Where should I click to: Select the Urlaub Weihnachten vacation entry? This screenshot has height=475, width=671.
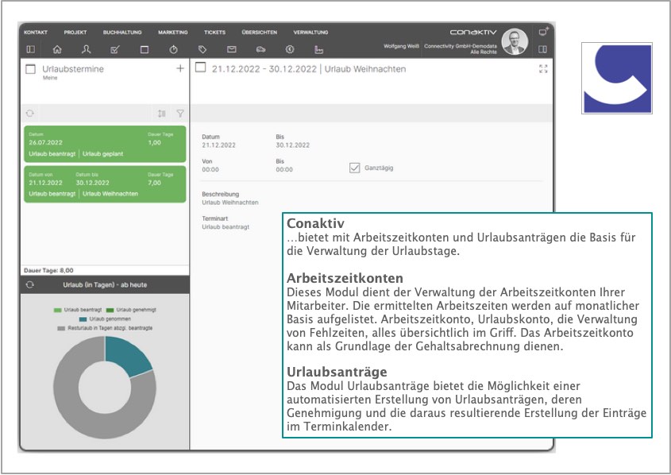point(105,183)
